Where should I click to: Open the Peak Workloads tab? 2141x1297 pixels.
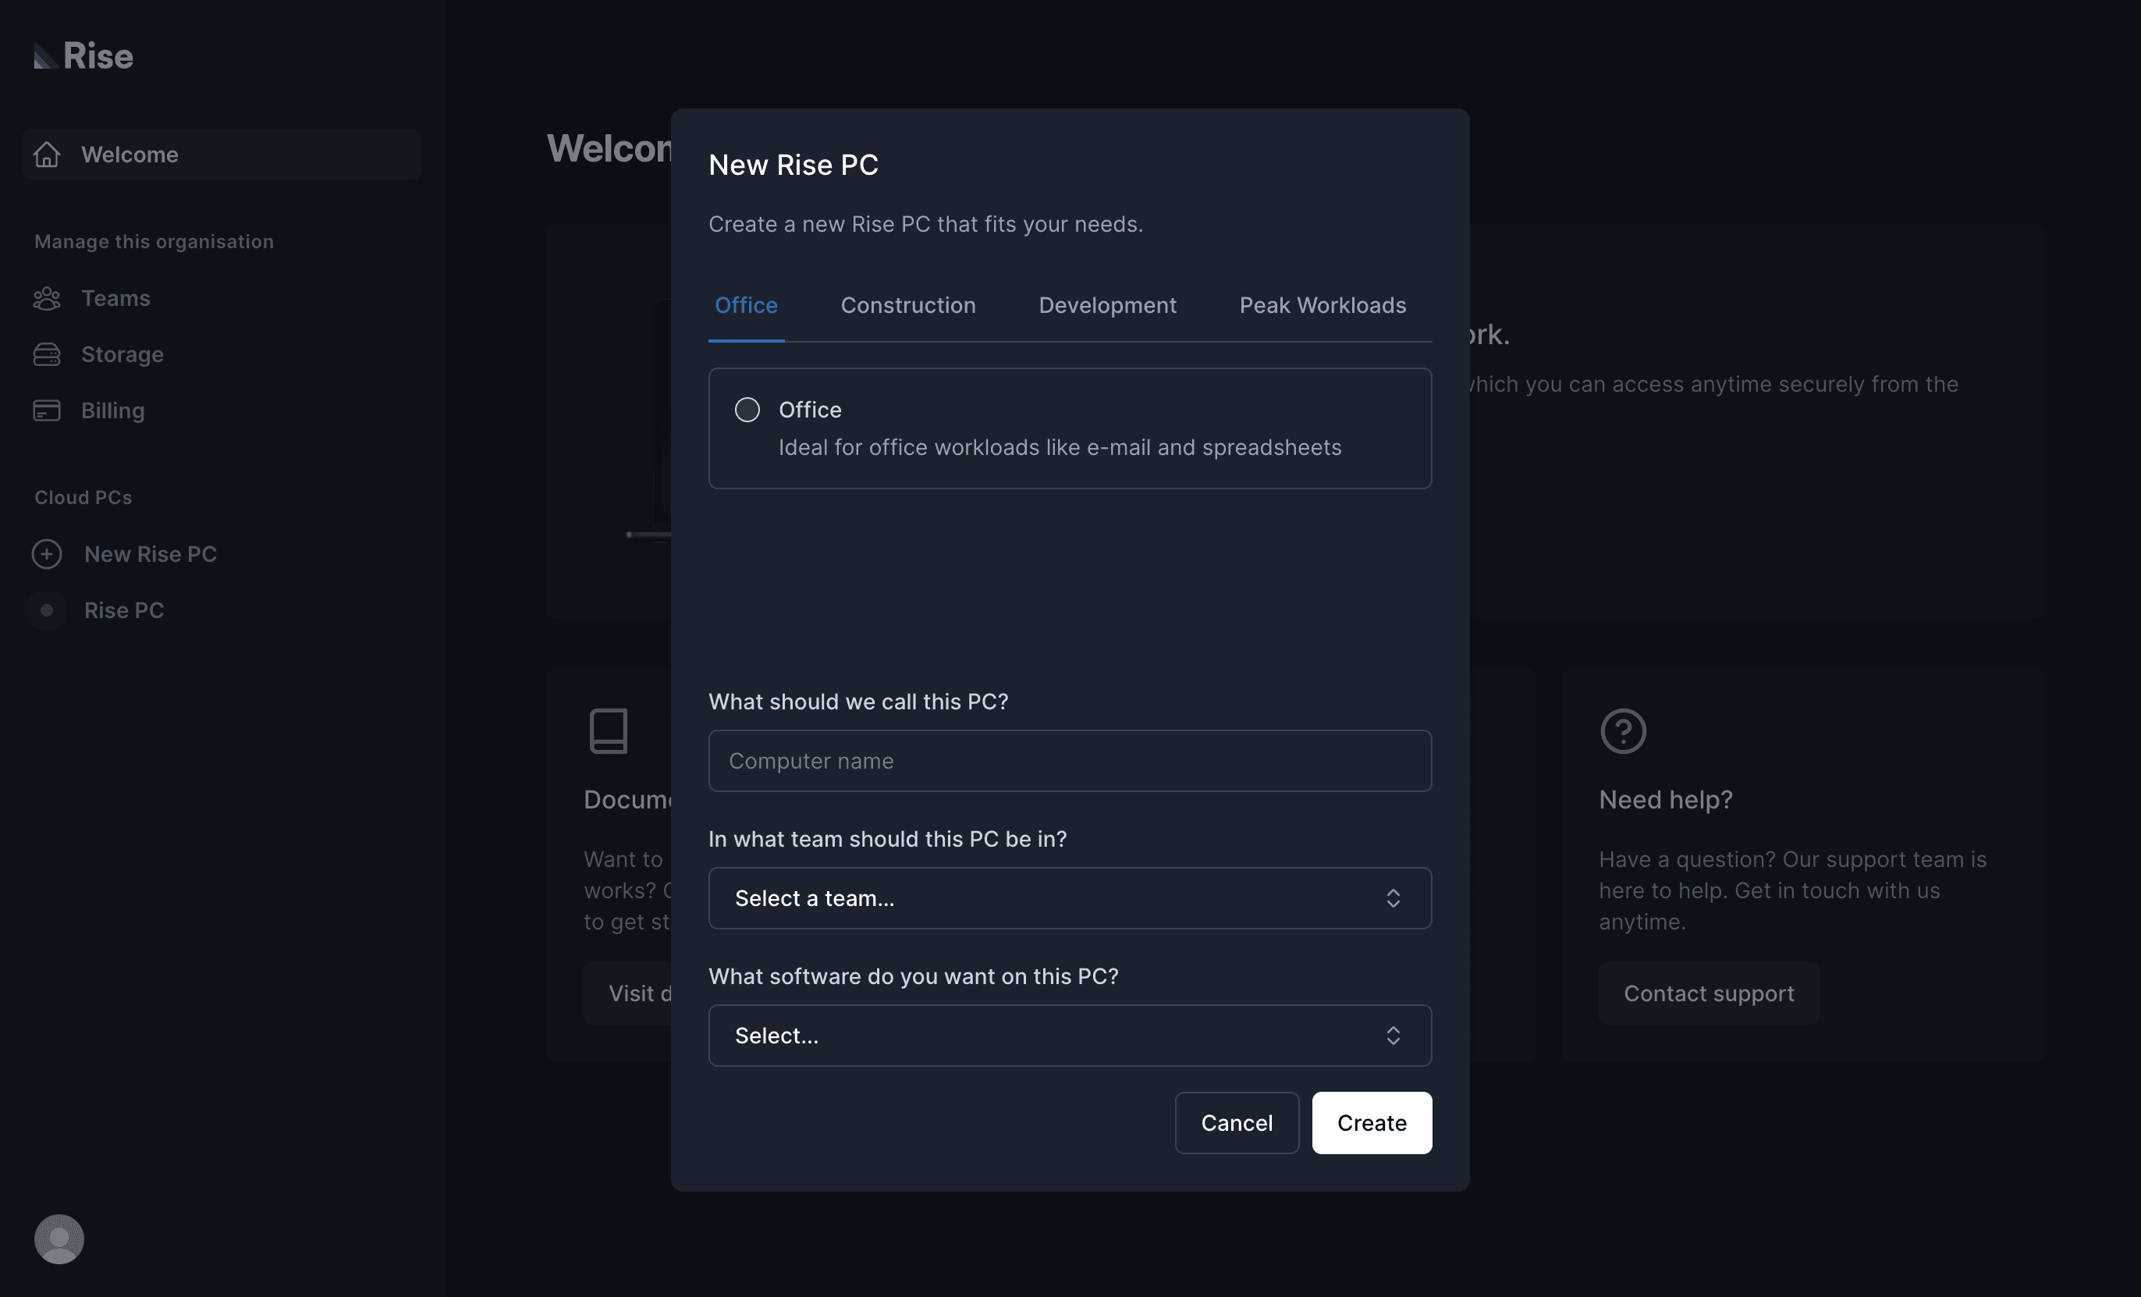(1323, 305)
